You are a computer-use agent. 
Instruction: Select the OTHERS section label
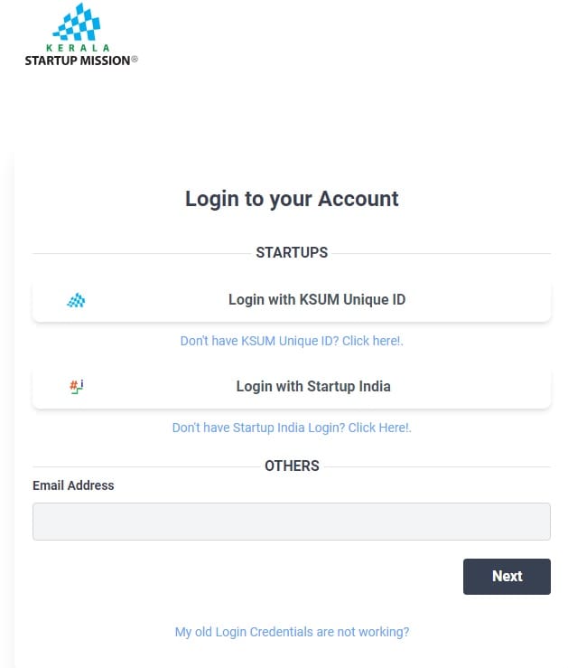pos(292,466)
